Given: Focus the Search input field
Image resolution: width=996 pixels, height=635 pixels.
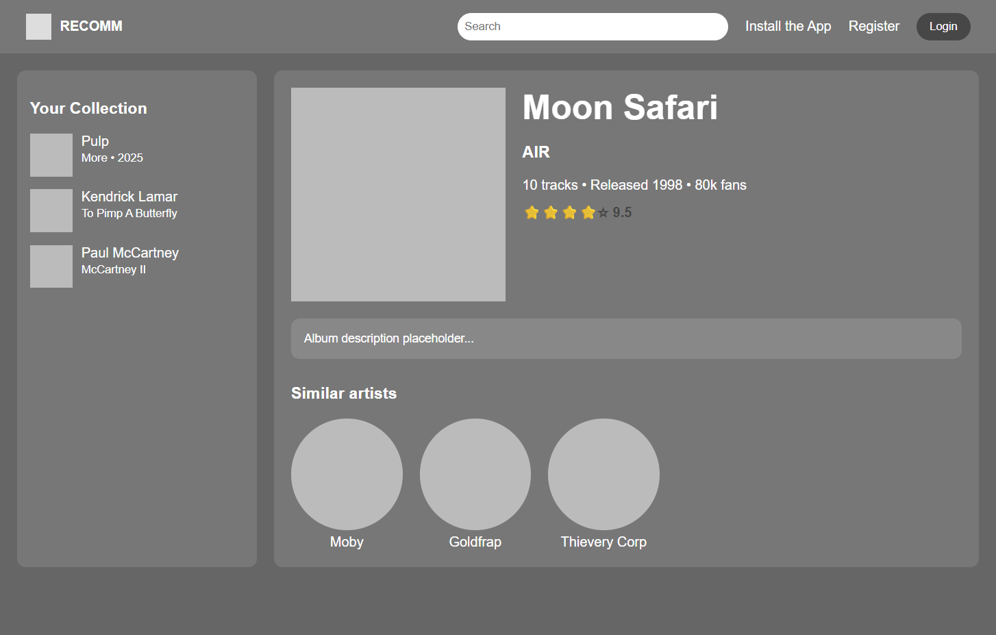Looking at the screenshot, I should pyautogui.click(x=593, y=27).
